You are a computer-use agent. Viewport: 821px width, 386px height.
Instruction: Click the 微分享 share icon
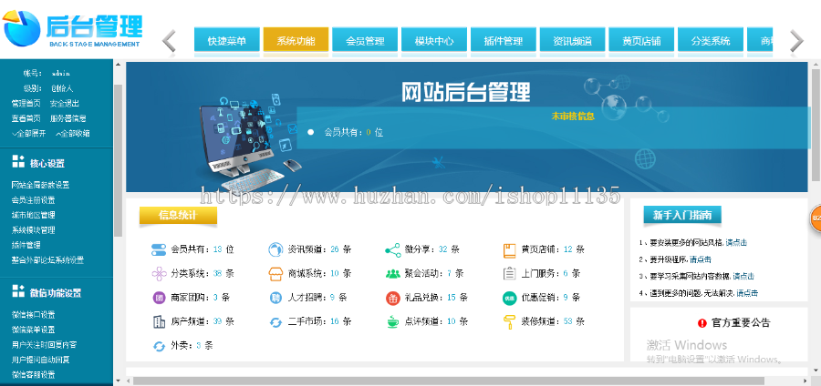392,249
